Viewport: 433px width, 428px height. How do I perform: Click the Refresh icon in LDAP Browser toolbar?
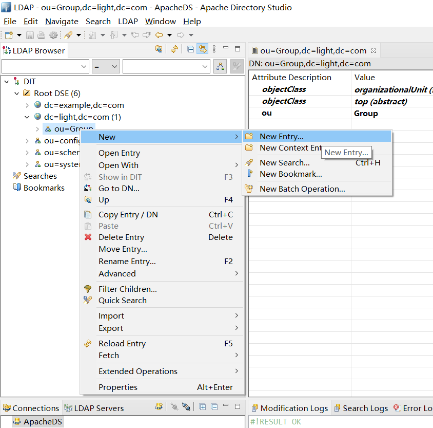175,49
